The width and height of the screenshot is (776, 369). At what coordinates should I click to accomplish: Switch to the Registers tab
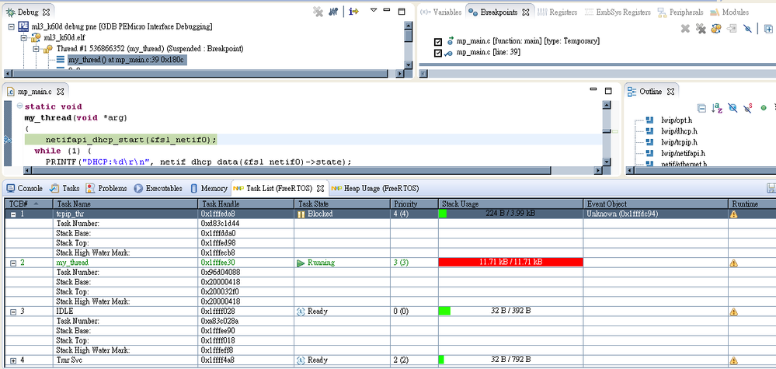pos(557,12)
